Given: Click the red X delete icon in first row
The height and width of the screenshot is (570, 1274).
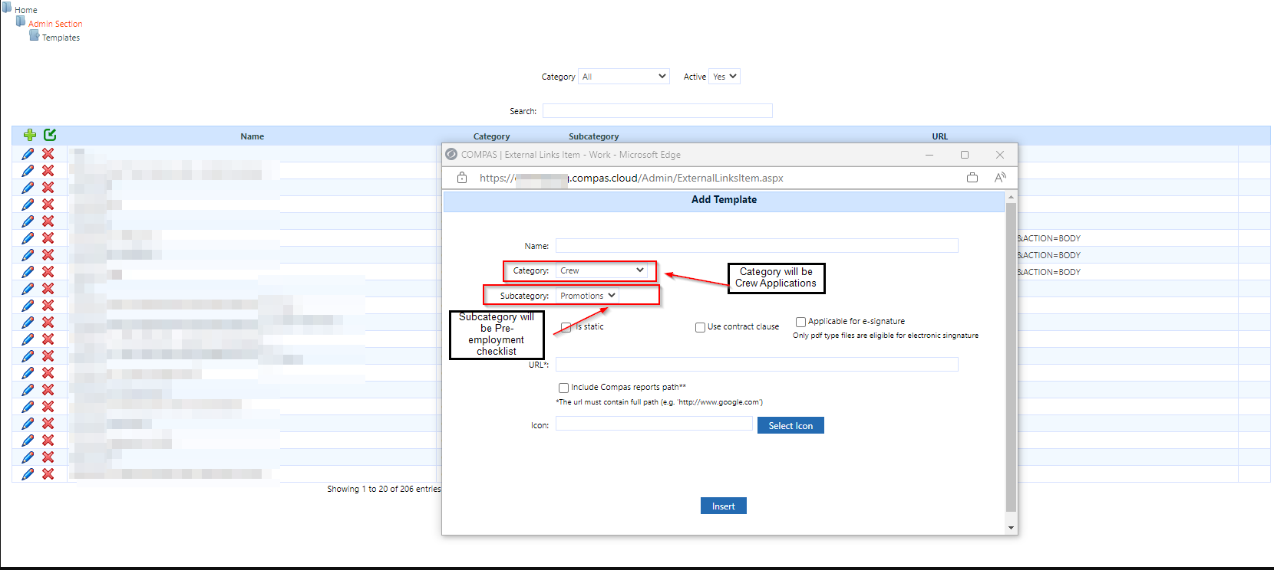Looking at the screenshot, I should (x=48, y=154).
